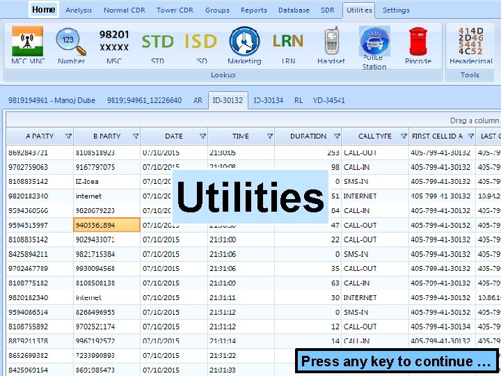Open the 9819194961 - Manoj Dube document tab

tap(51, 100)
